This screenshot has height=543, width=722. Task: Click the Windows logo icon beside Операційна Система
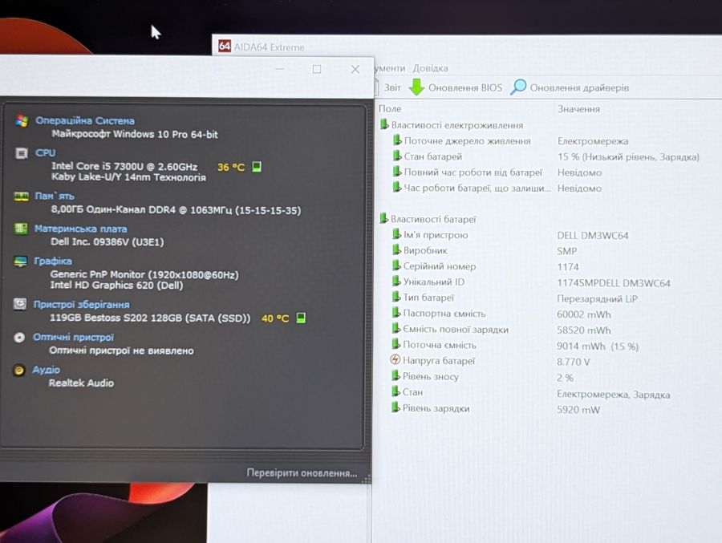coord(22,120)
